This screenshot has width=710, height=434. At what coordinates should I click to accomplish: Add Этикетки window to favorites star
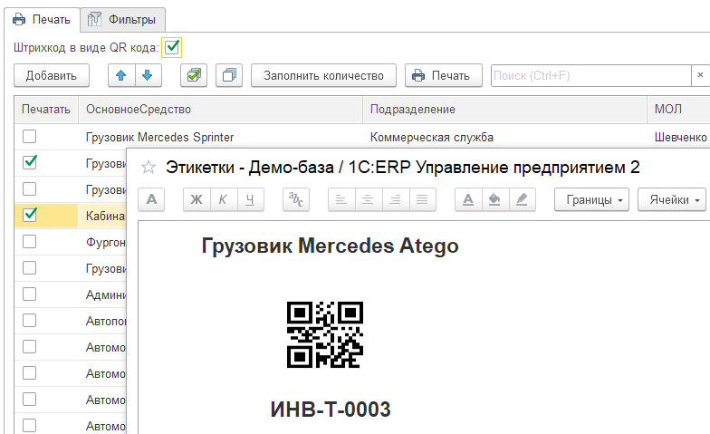point(149,168)
